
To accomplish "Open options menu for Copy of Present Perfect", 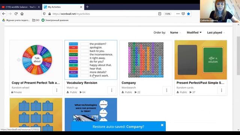I will [57, 90].
